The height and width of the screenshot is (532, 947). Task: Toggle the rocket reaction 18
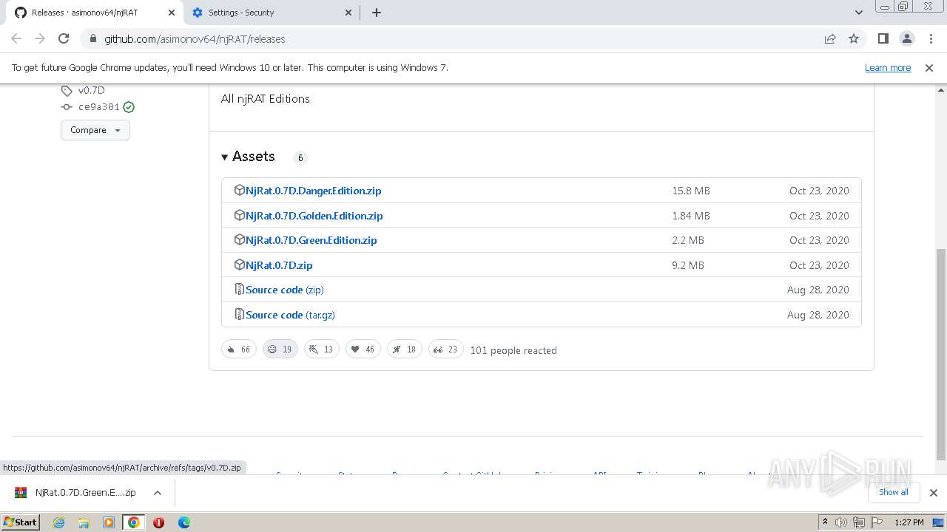(405, 349)
